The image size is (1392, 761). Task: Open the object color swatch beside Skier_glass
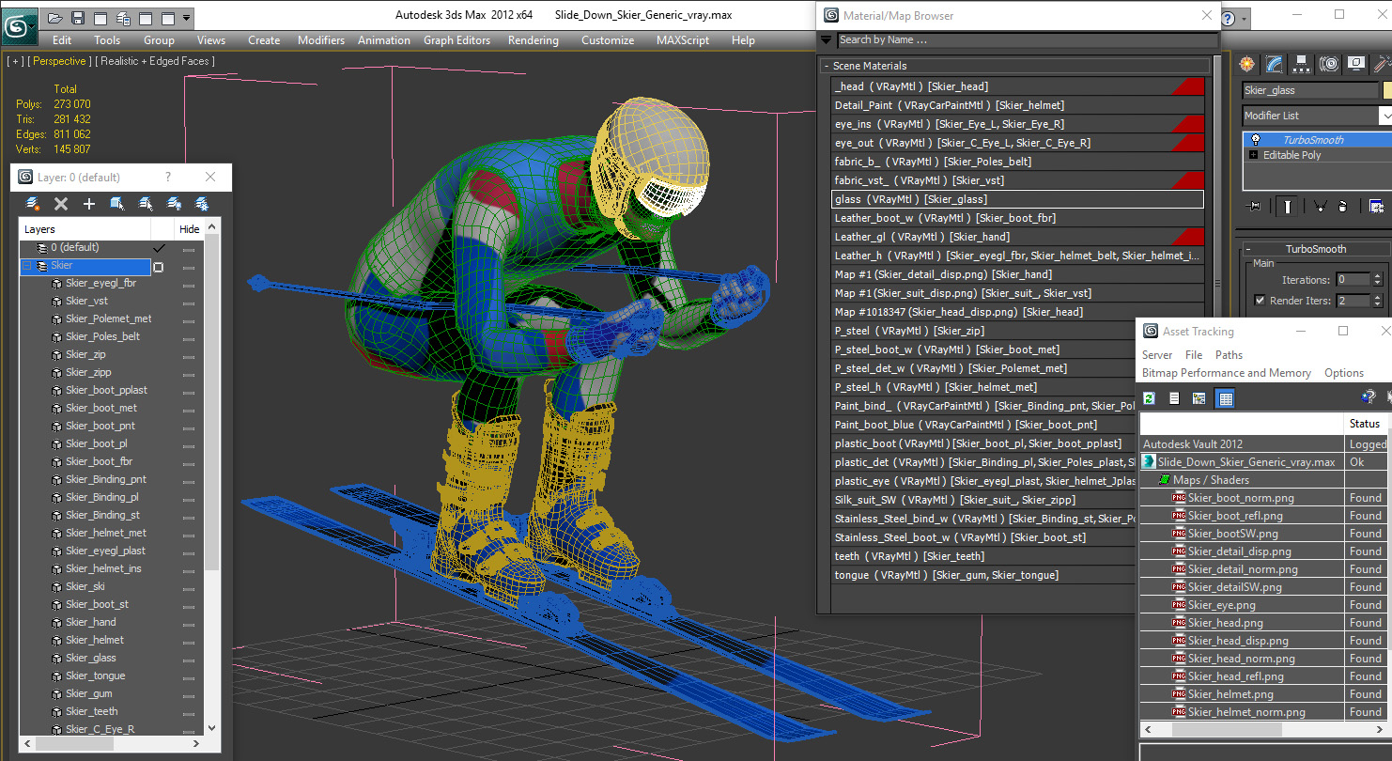1387,90
